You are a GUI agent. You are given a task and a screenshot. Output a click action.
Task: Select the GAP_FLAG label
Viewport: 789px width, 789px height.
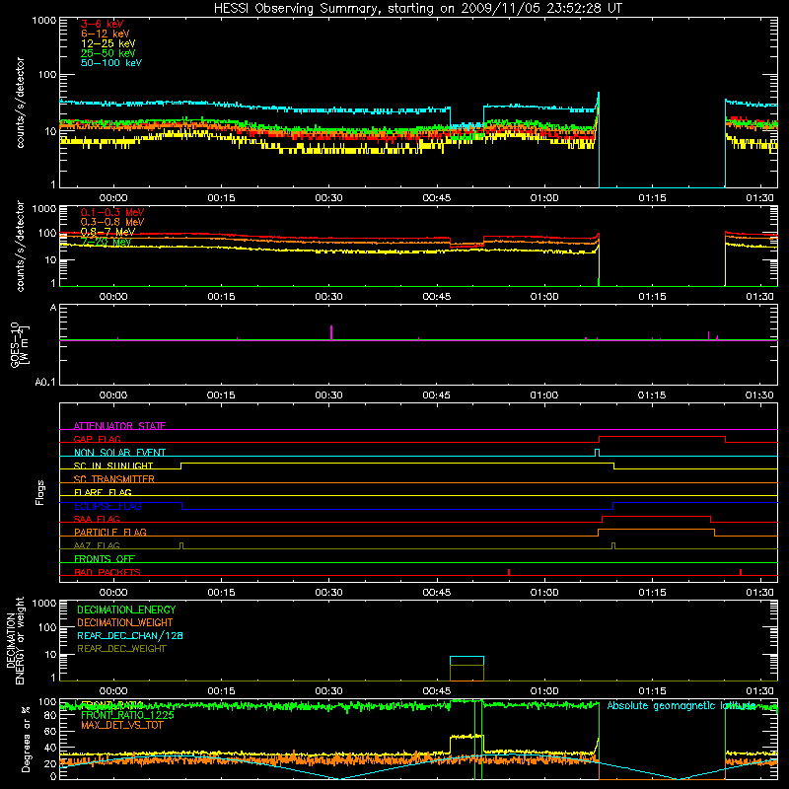[97, 439]
